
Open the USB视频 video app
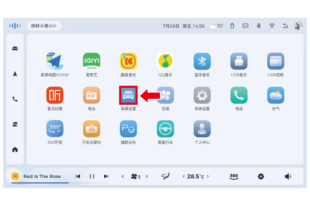coord(276,61)
